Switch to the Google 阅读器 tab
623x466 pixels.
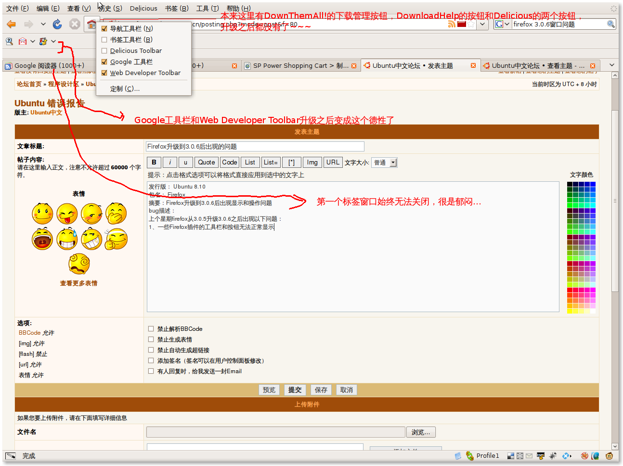click(49, 65)
